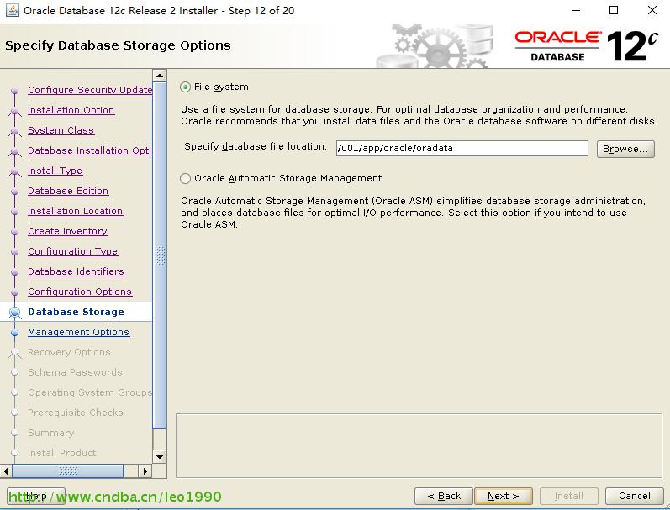The height and width of the screenshot is (510, 670).
Task: Click the vertical scrollbar thumb in steps panel
Action: (x=160, y=255)
